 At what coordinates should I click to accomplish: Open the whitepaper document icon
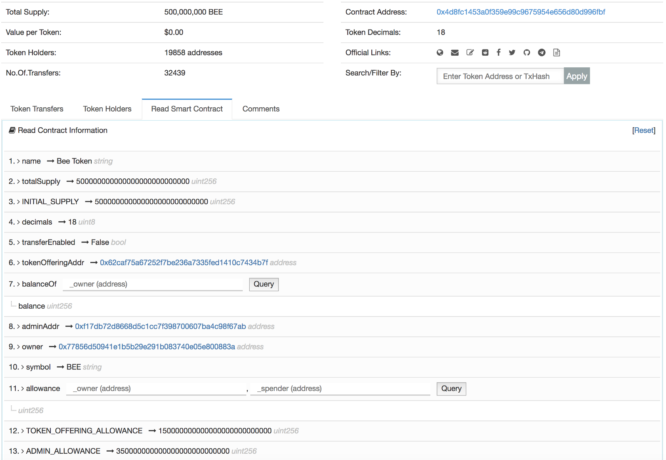(557, 52)
